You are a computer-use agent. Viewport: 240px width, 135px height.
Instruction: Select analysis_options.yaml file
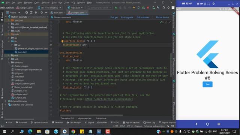(24, 84)
